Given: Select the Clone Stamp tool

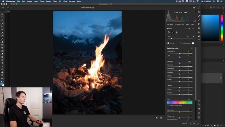Looking at the screenshot, I should [x=2, y=42].
